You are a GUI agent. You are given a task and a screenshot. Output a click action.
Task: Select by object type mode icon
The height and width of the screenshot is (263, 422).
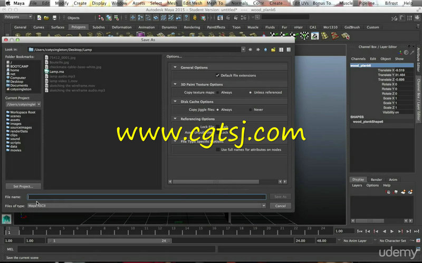(x=109, y=18)
